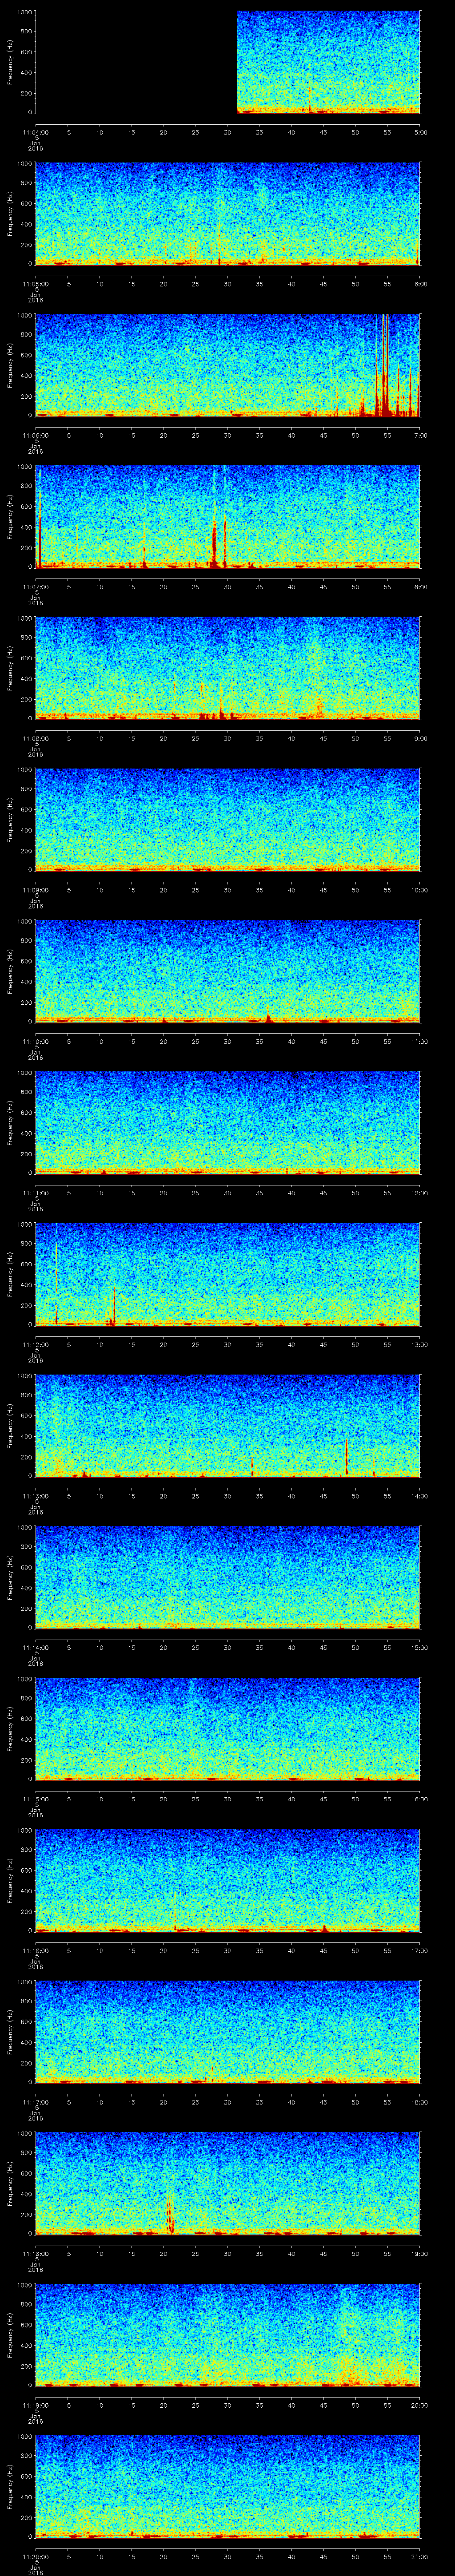Select the 8:00 end-time label
Viewport: 455px width, 2576px height.
(x=420, y=587)
